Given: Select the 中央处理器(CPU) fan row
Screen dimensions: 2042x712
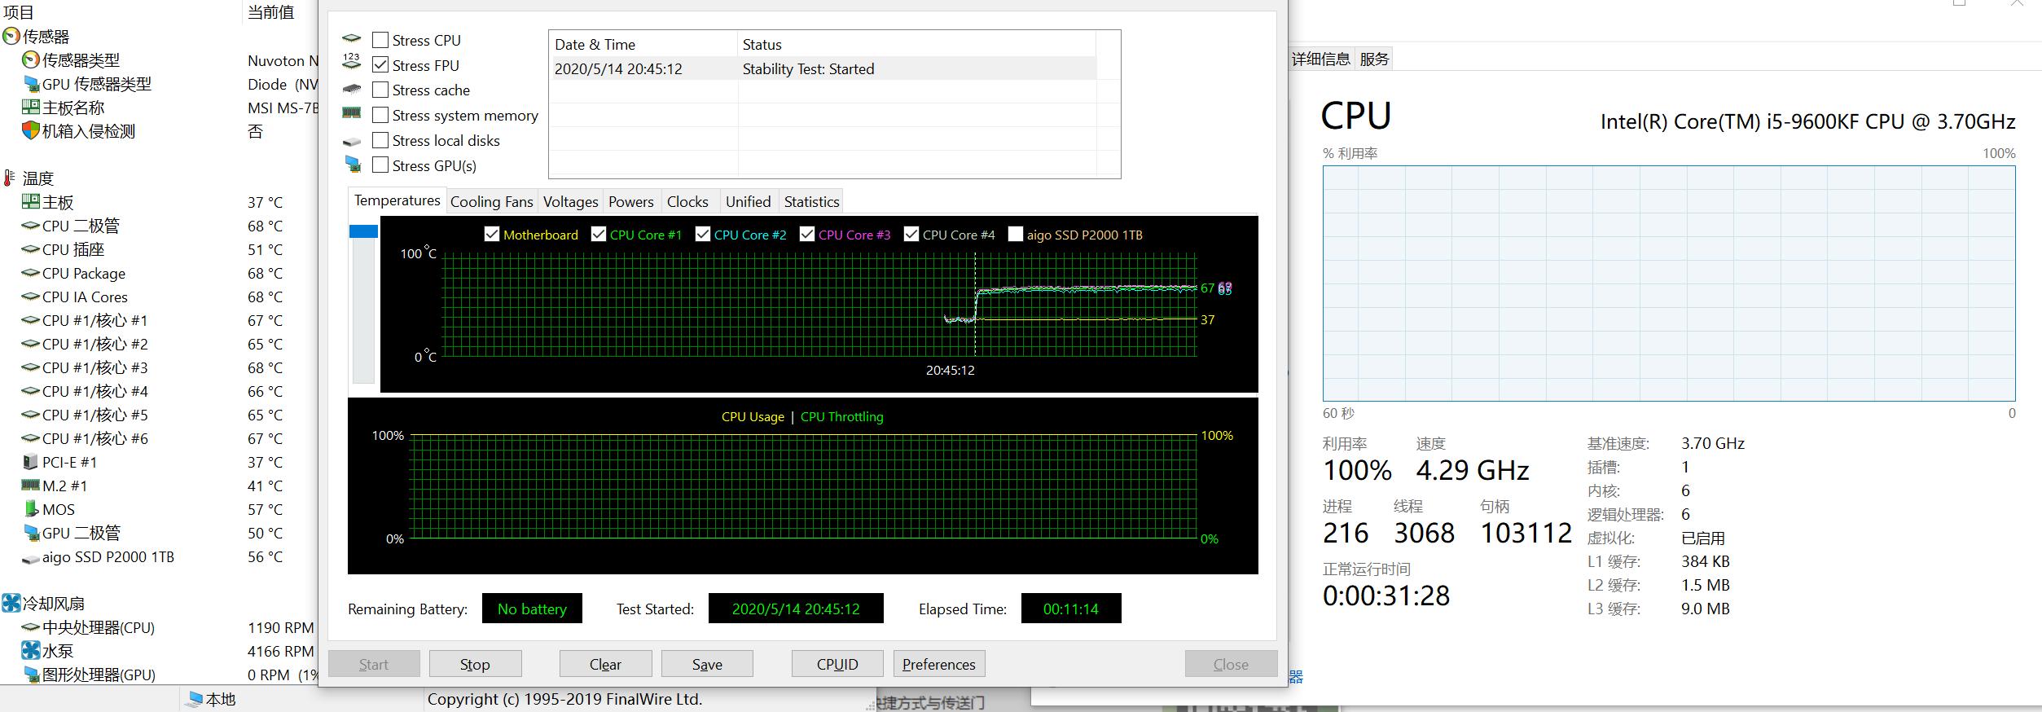Looking at the screenshot, I should (x=159, y=627).
